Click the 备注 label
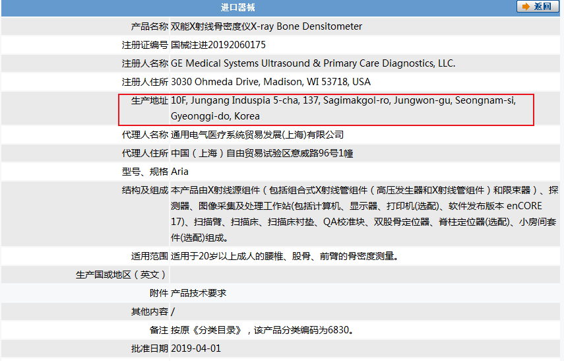 [x=159, y=330]
